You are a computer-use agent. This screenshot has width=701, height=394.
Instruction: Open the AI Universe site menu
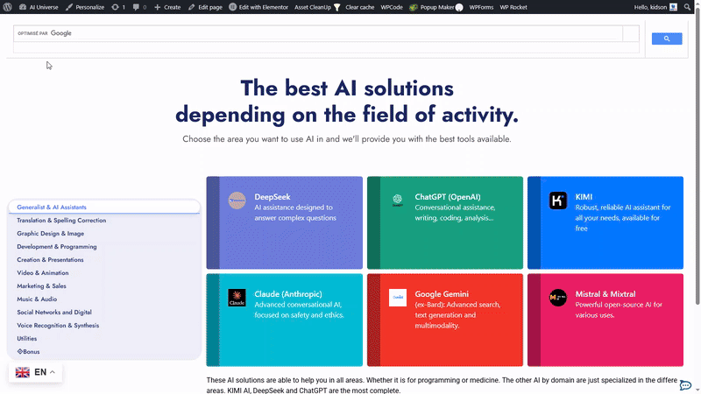click(x=39, y=7)
